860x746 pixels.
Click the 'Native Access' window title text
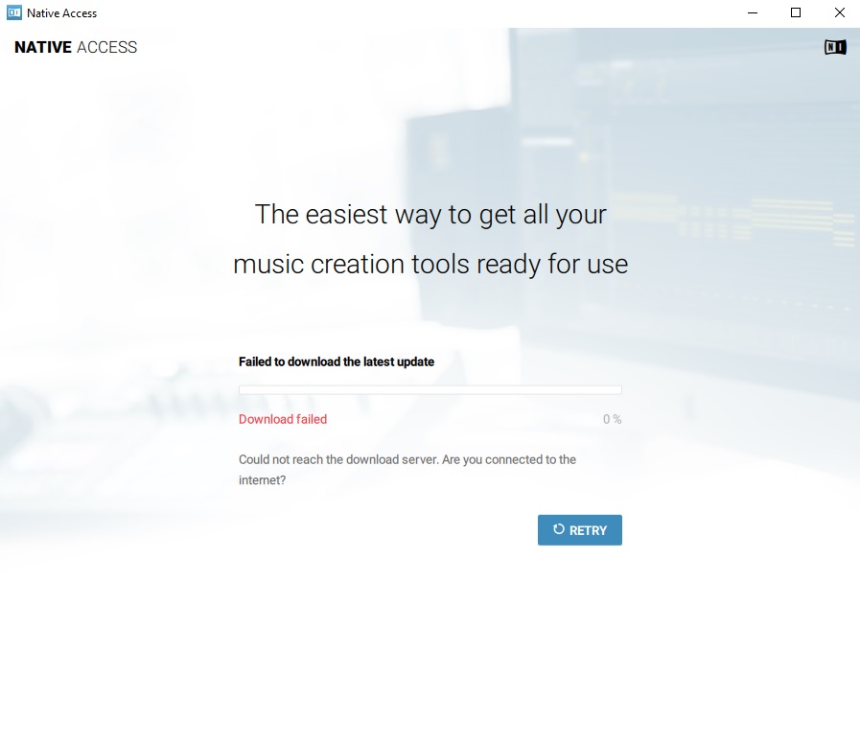tap(61, 13)
